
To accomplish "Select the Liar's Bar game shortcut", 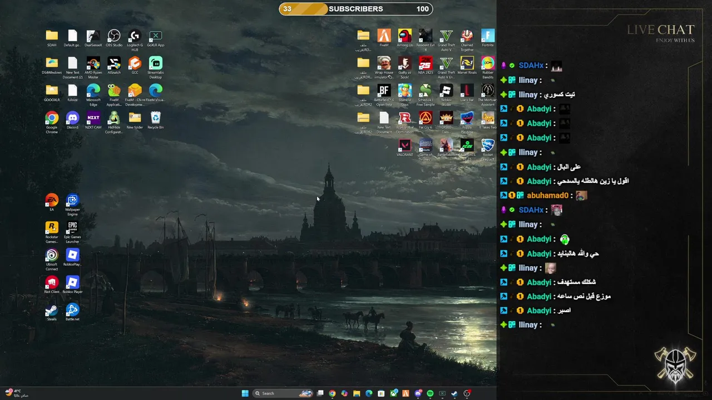I will (467, 93).
